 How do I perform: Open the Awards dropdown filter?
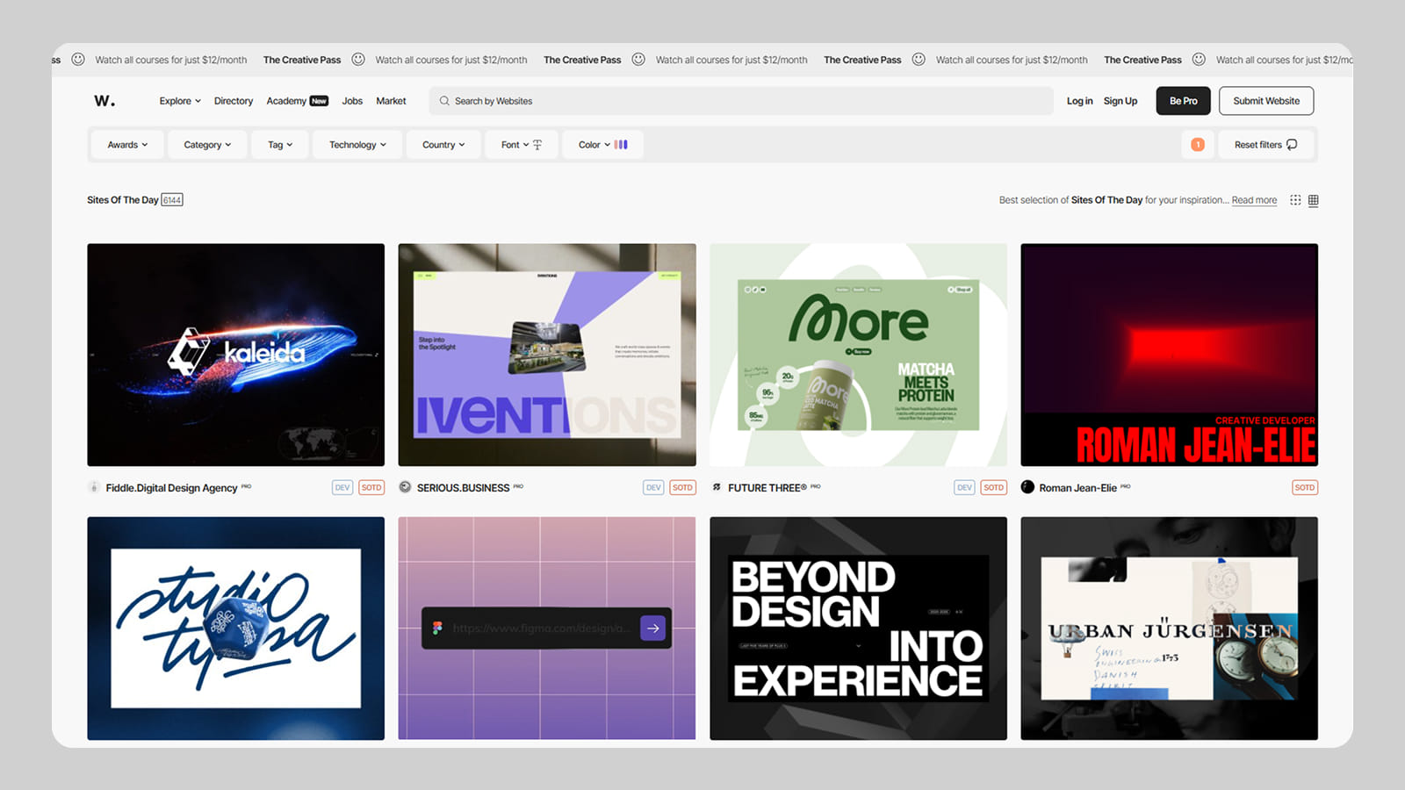(x=126, y=144)
